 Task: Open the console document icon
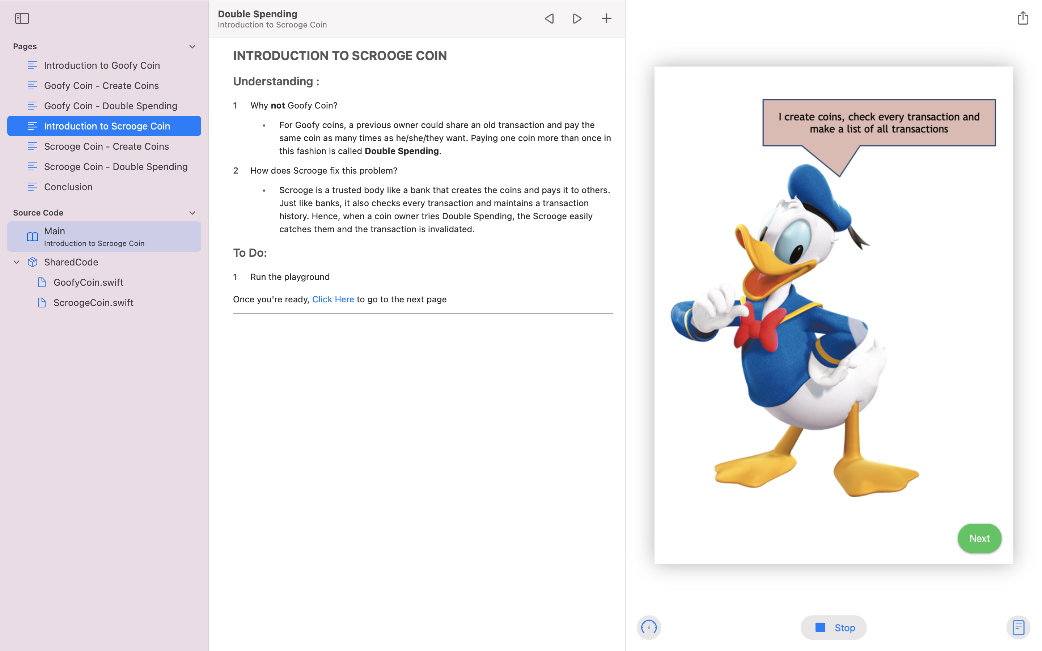[1018, 627]
